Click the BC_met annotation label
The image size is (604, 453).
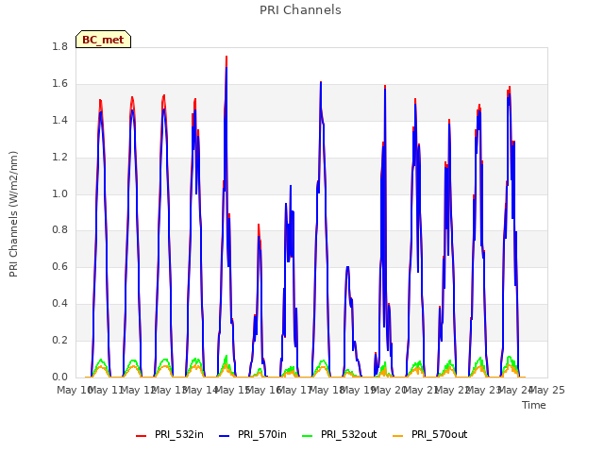pos(103,40)
